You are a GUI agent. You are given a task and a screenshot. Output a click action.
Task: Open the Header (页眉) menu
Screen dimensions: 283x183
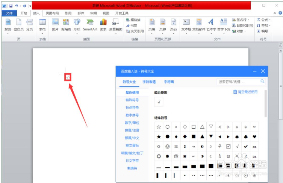pos(151,26)
